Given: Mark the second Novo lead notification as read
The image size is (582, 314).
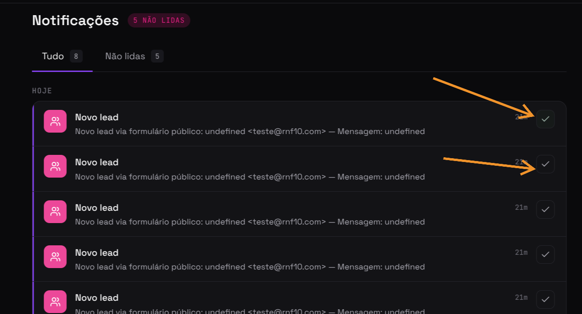Looking at the screenshot, I should pos(545,164).
